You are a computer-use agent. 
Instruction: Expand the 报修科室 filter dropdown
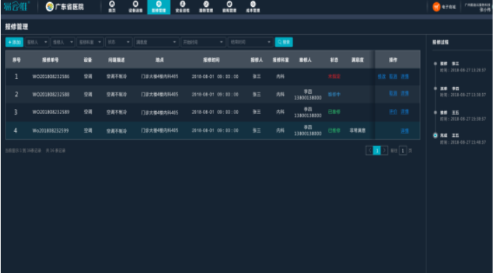pos(90,42)
